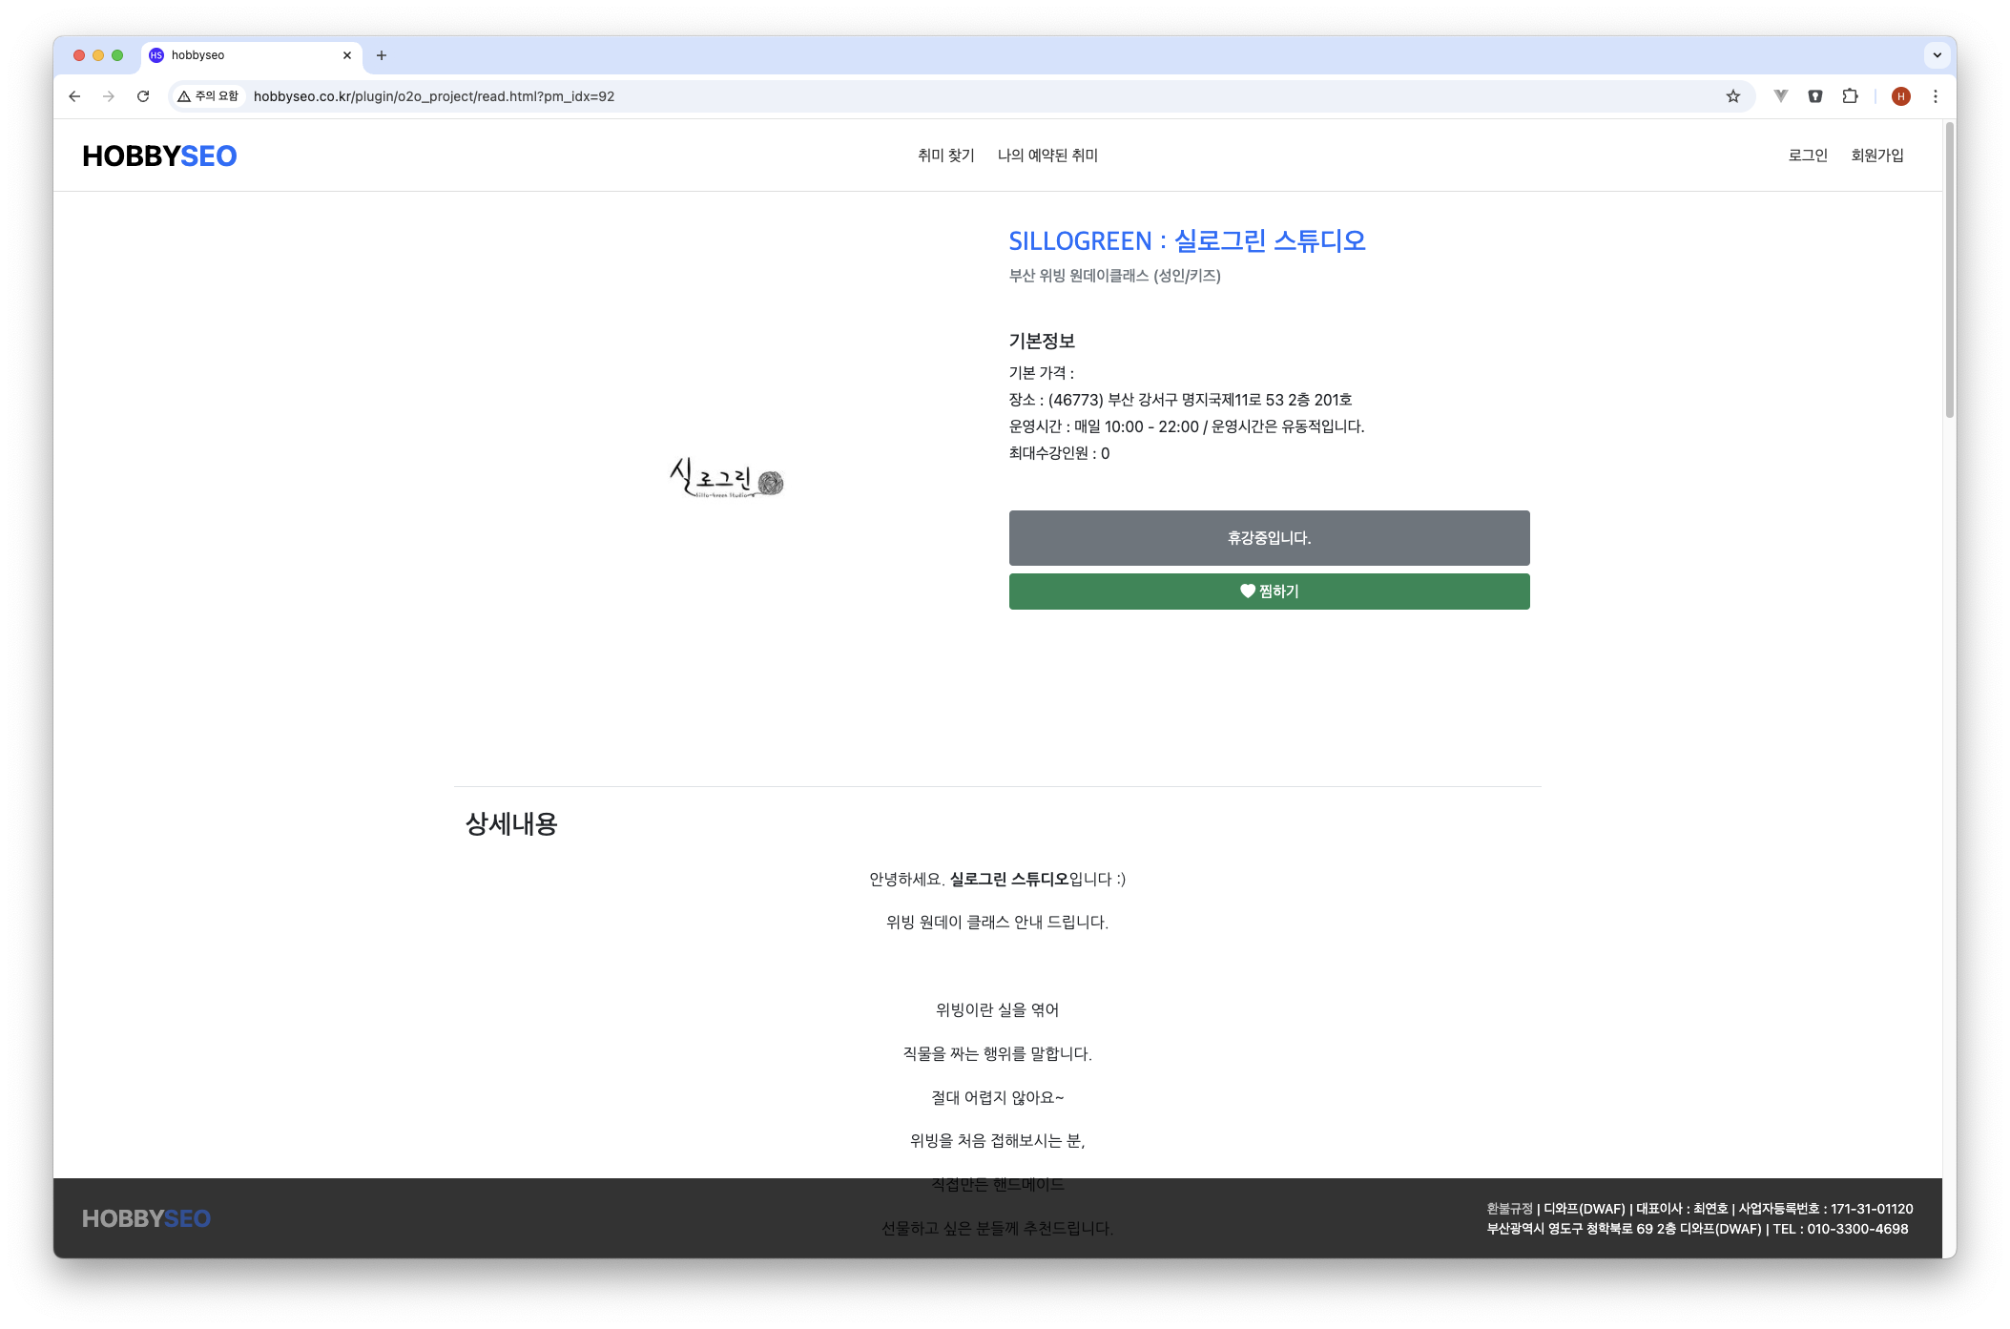This screenshot has height=1329, width=2010.
Task: Open the red H profile avatar
Action: point(1901,96)
